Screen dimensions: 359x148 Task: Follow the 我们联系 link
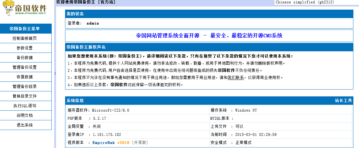click(236, 77)
